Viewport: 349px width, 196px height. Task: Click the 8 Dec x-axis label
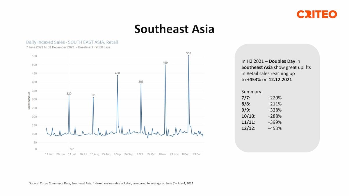(x=185, y=154)
